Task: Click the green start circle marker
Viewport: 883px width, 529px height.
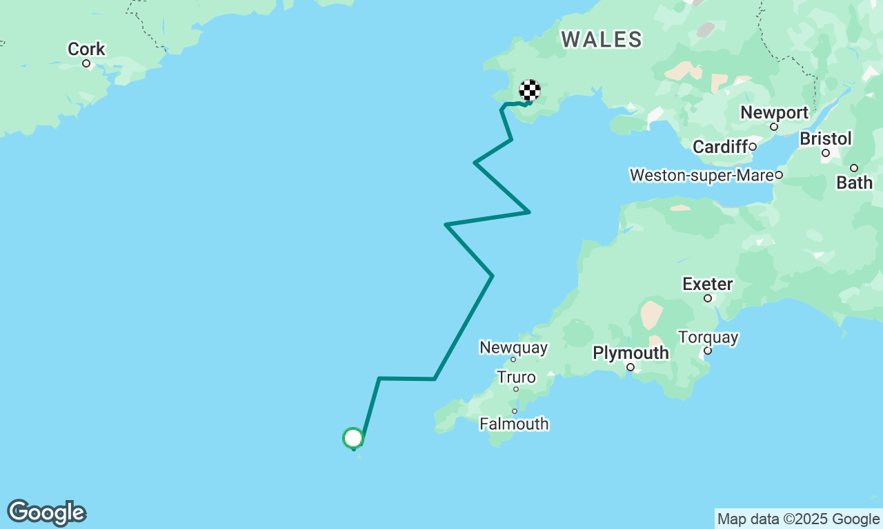Action: point(353,438)
